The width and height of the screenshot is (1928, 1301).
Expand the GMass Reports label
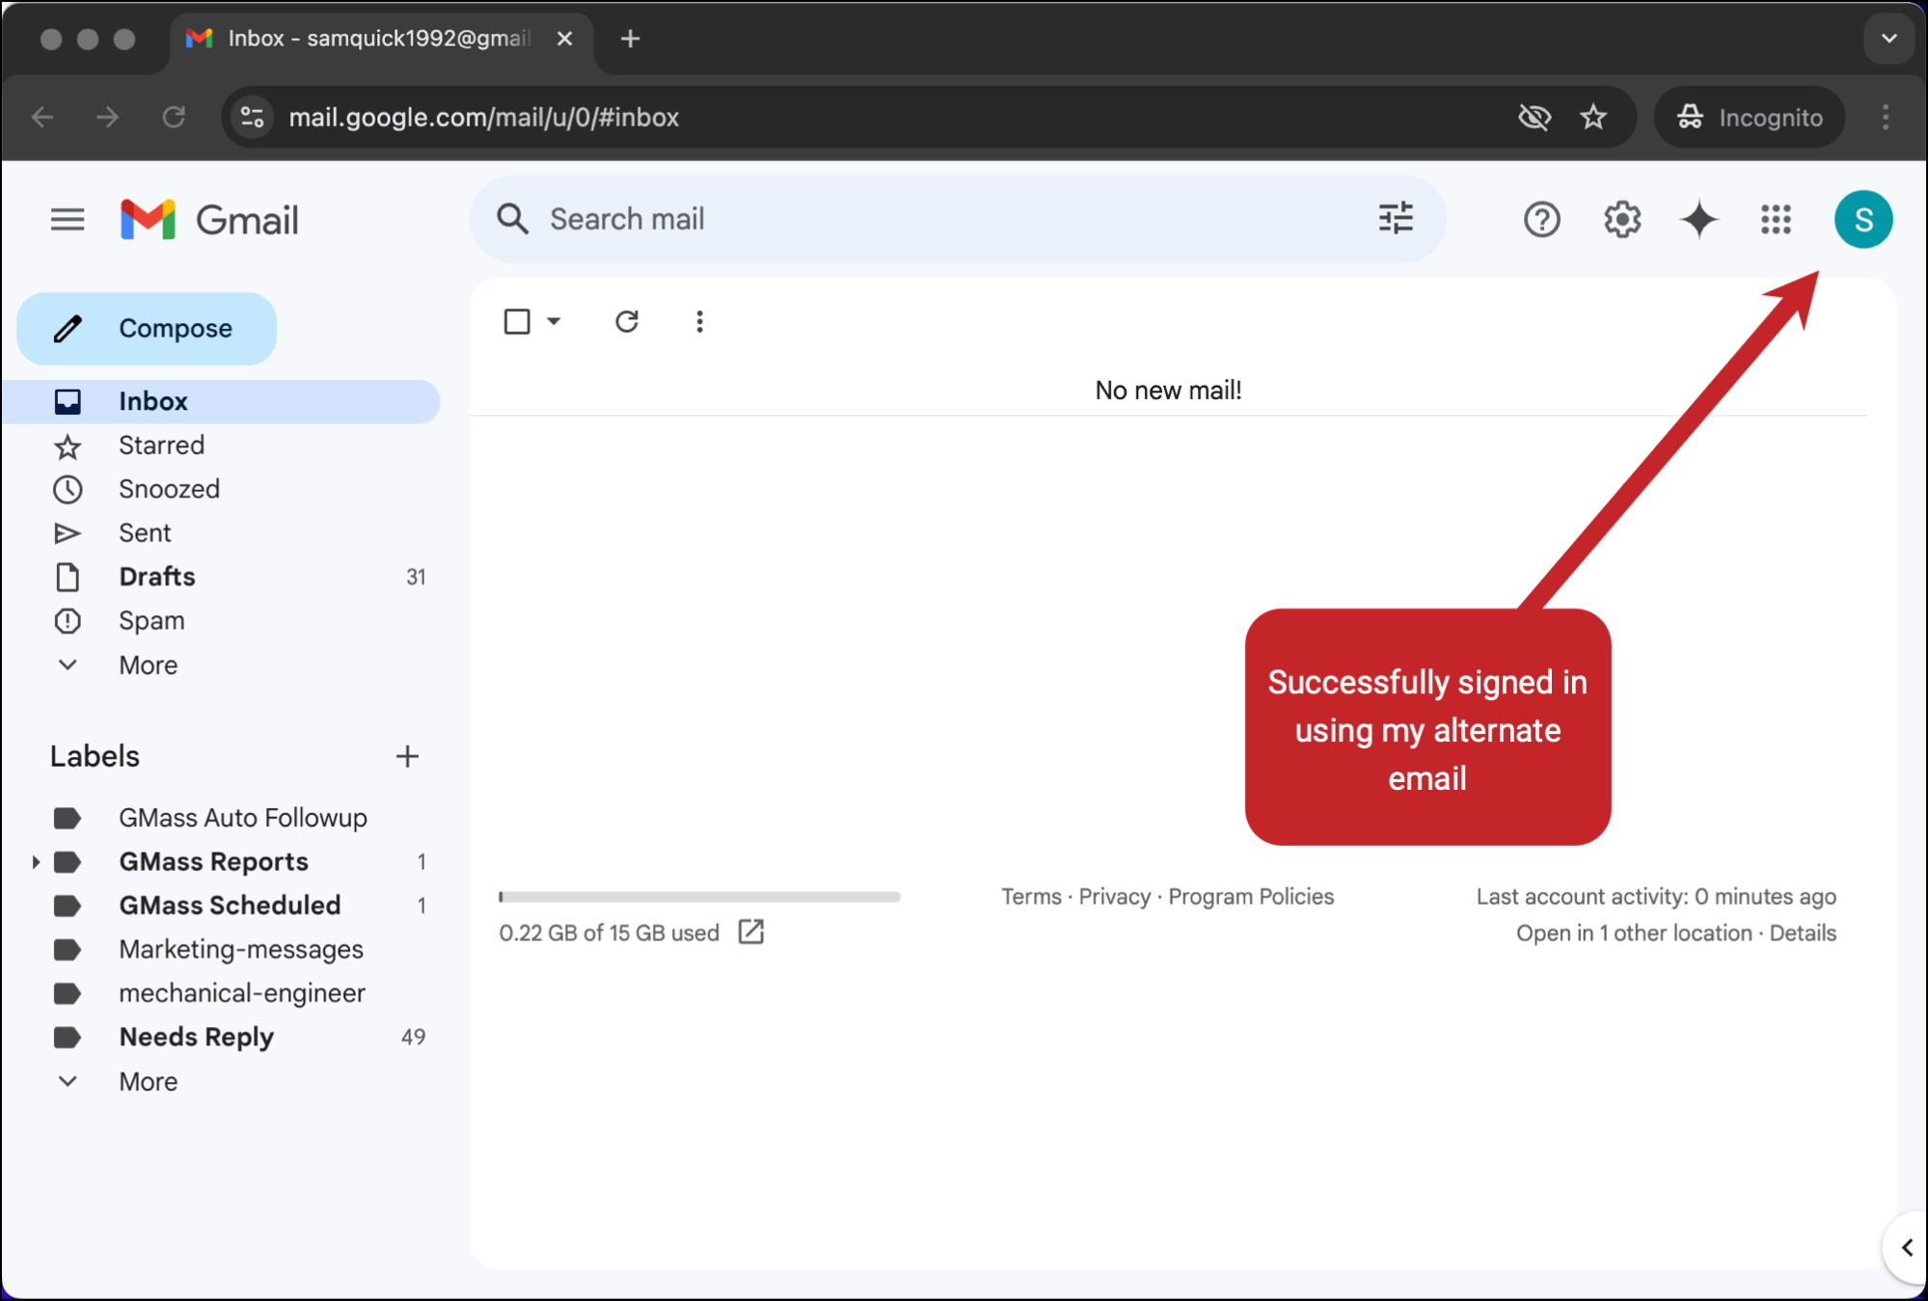point(36,861)
